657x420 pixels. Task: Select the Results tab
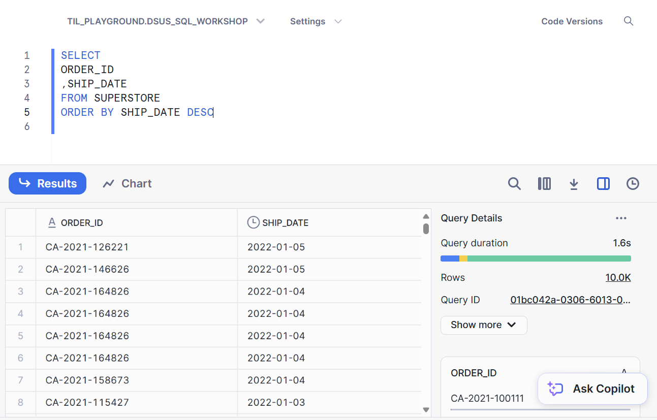tap(48, 184)
